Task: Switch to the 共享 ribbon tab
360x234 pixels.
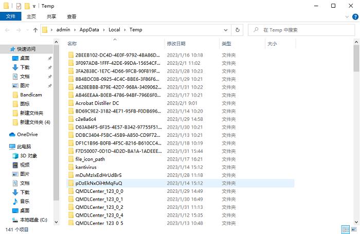Action: click(x=51, y=16)
